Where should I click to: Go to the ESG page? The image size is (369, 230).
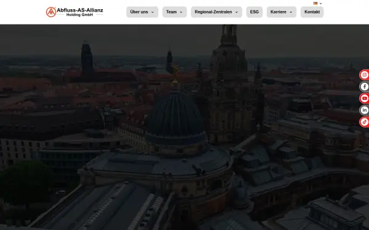(x=255, y=12)
